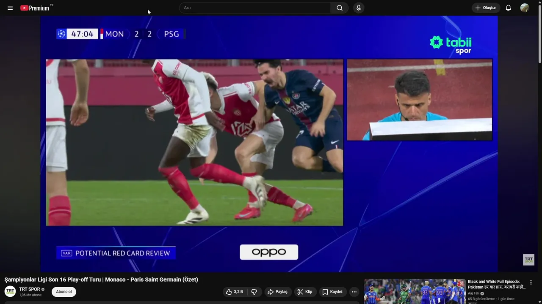Save video with Kaydet button
The width and height of the screenshot is (542, 304).
pyautogui.click(x=332, y=292)
